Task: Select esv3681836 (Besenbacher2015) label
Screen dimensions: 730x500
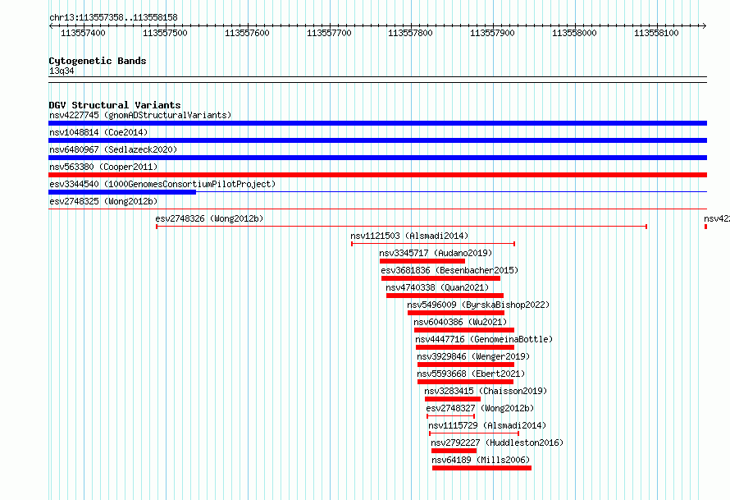Action: (449, 270)
